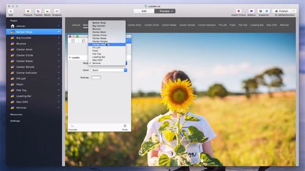This screenshot has width=305, height=171.
Task: Toggle the status dot on Center Atom row
Action: [59, 49]
